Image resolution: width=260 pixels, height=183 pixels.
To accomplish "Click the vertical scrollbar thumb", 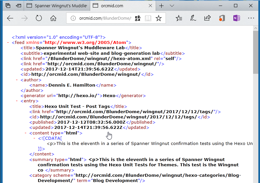I will click(256, 52).
